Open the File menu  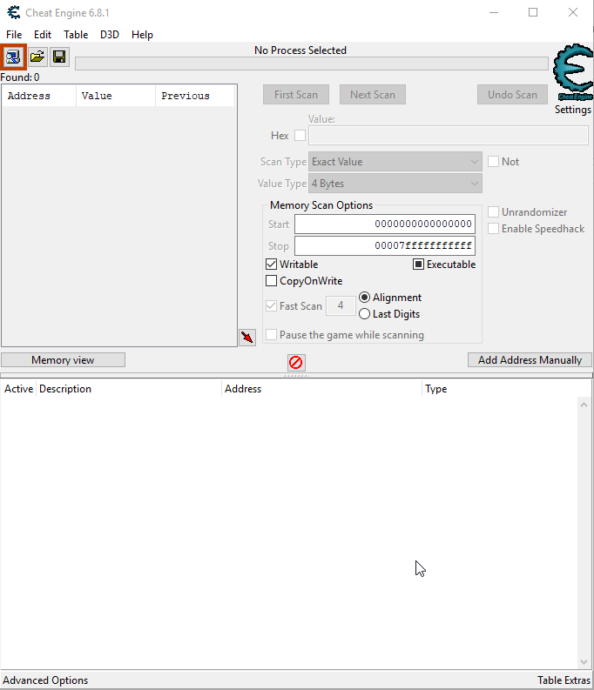click(x=14, y=35)
